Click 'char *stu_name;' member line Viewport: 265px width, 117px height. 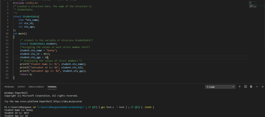(x=29, y=20)
